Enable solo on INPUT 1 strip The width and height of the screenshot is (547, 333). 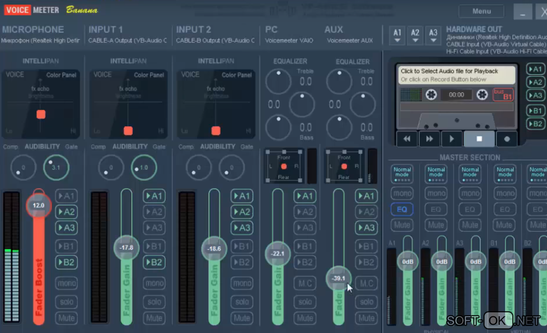click(154, 302)
